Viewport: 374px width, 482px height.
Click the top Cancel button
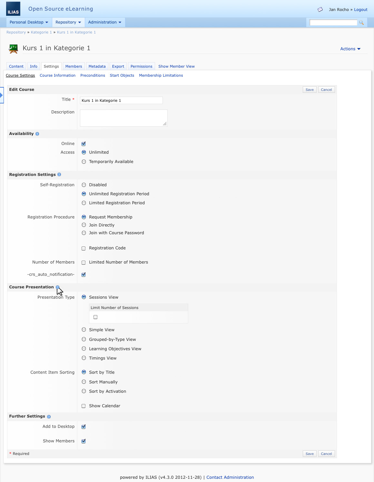point(326,90)
